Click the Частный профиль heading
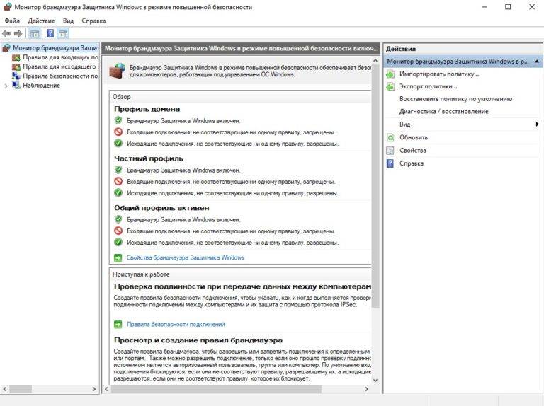 (x=149, y=158)
